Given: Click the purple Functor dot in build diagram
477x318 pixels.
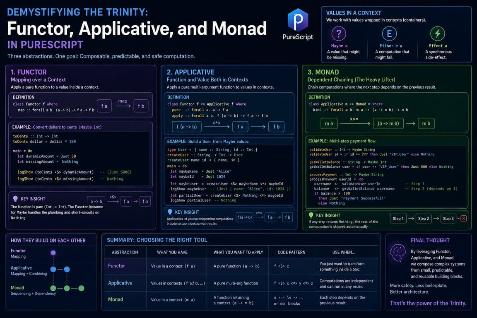Looking at the screenshot, I should pos(53,253).
